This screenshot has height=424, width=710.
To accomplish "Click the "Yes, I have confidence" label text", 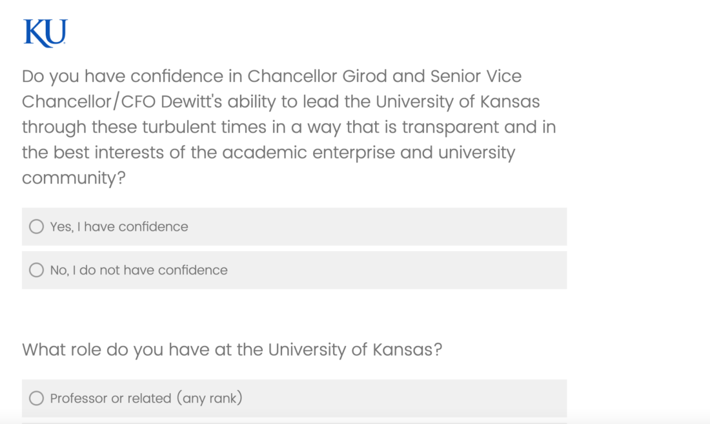I will 119,227.
